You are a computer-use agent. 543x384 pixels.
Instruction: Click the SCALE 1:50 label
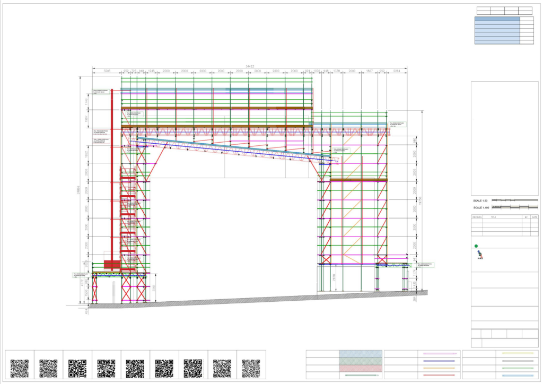point(480,201)
